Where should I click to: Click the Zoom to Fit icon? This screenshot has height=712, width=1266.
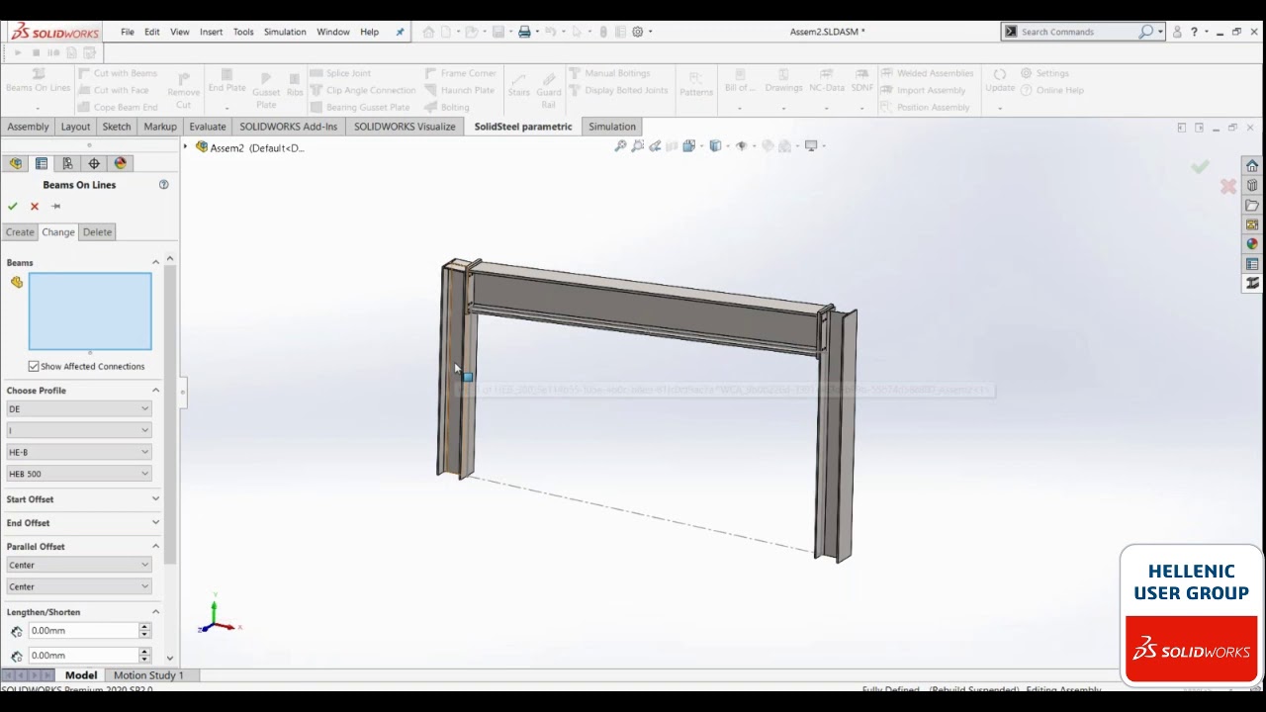tap(620, 145)
